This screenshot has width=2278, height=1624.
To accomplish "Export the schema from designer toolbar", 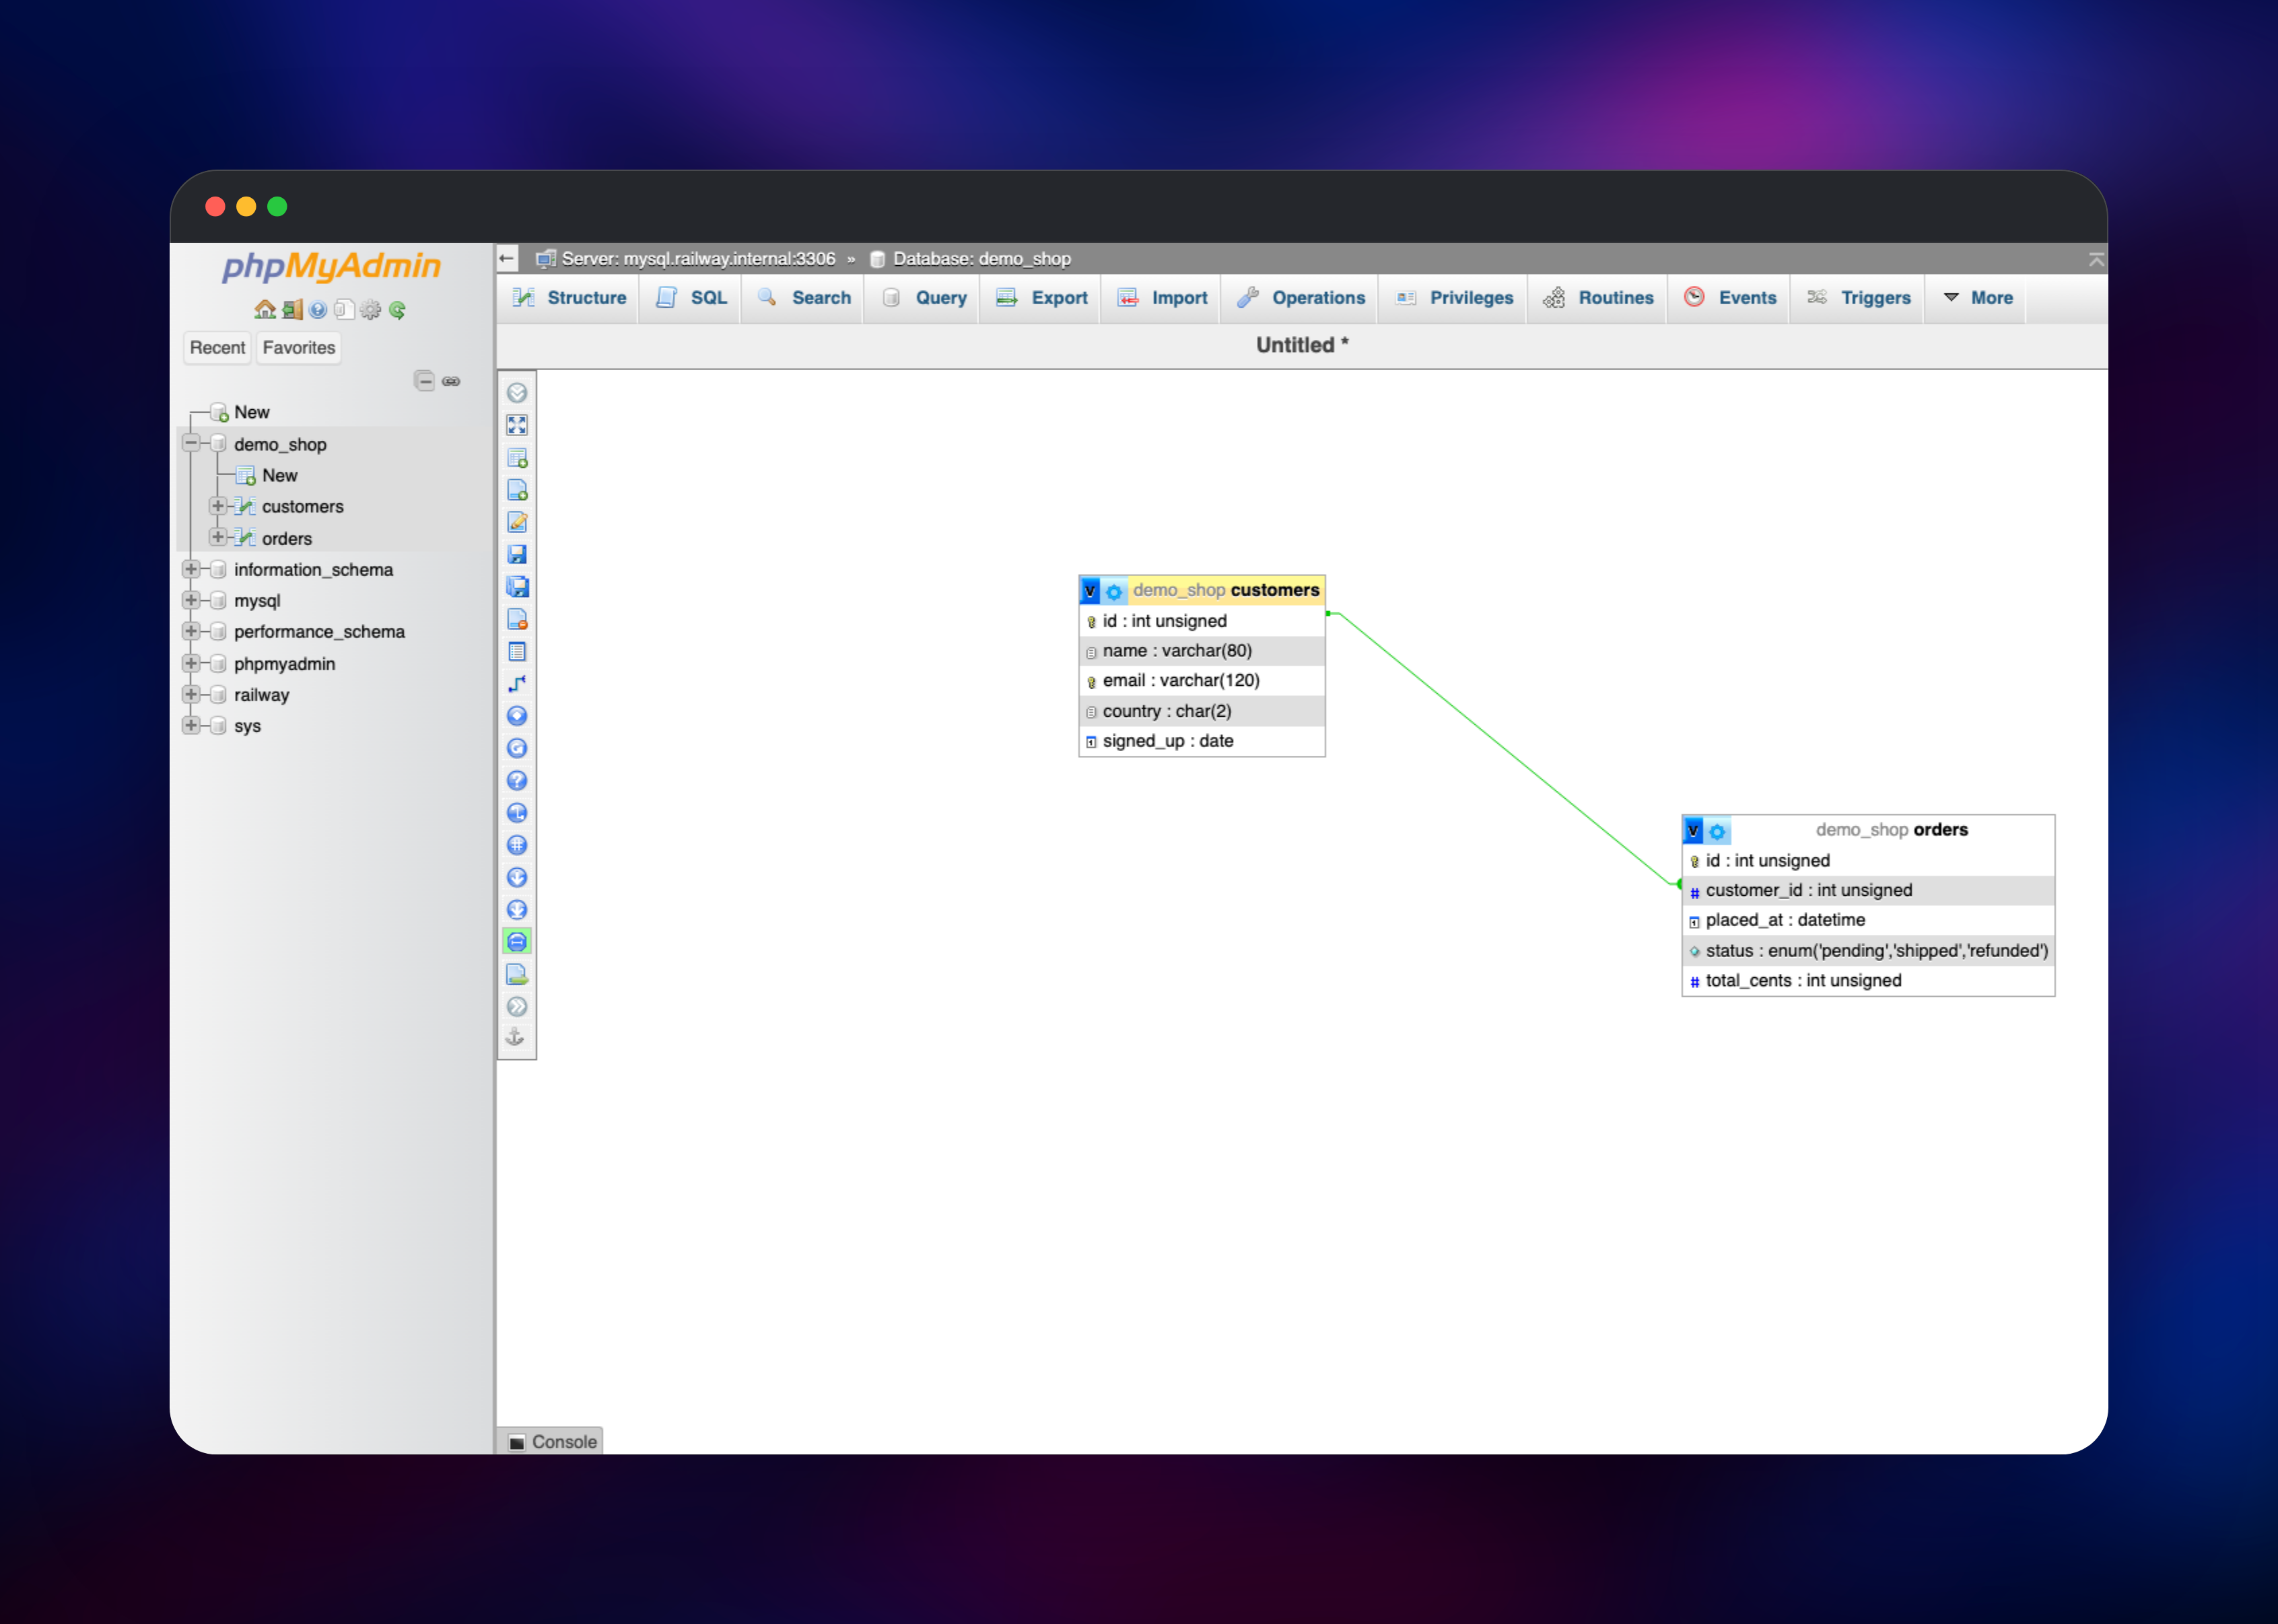I will [x=517, y=974].
